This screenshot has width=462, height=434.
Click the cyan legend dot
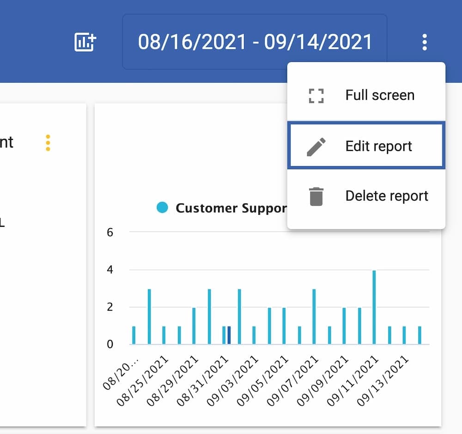pos(162,208)
